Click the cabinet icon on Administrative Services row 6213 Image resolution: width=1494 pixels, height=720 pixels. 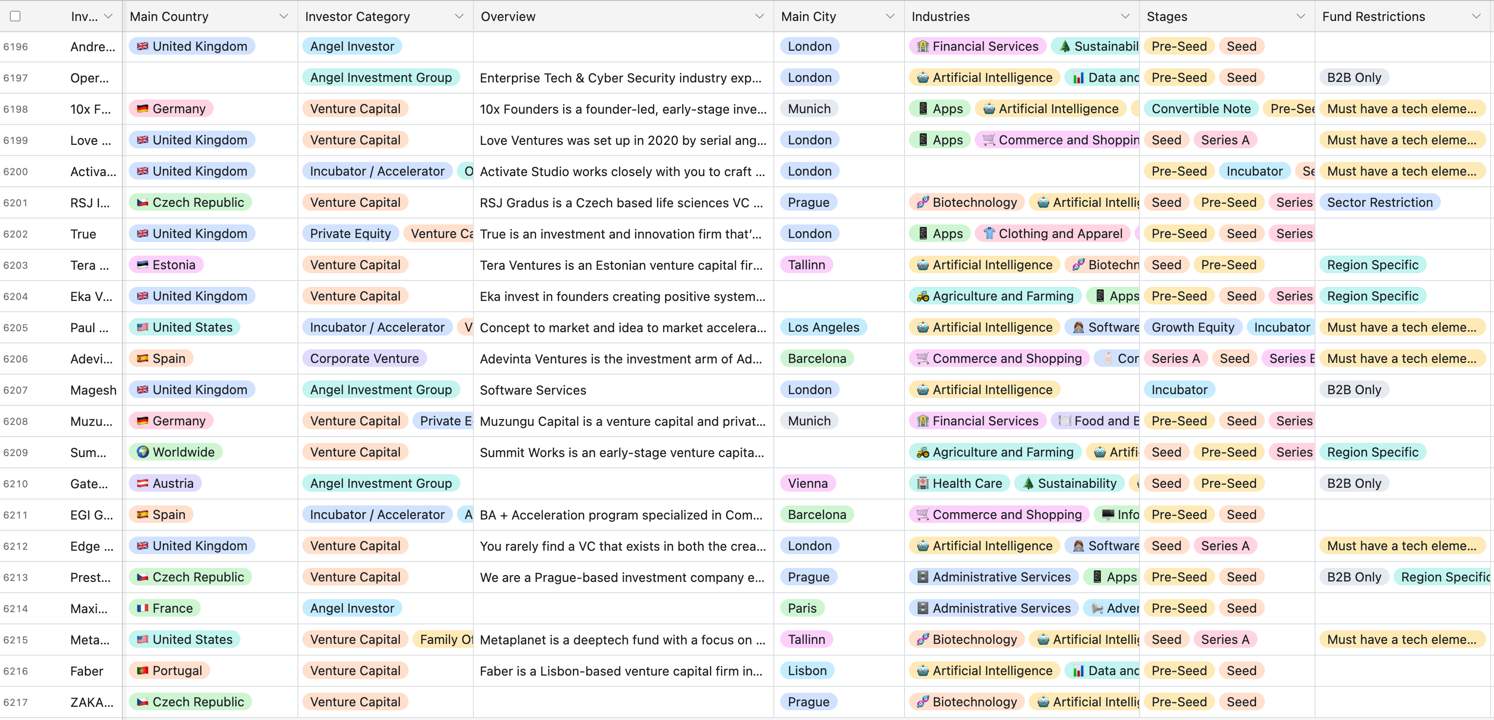click(923, 577)
